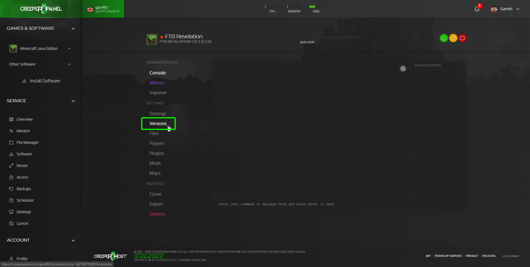Click the Monitor pulse icon

tap(11, 131)
